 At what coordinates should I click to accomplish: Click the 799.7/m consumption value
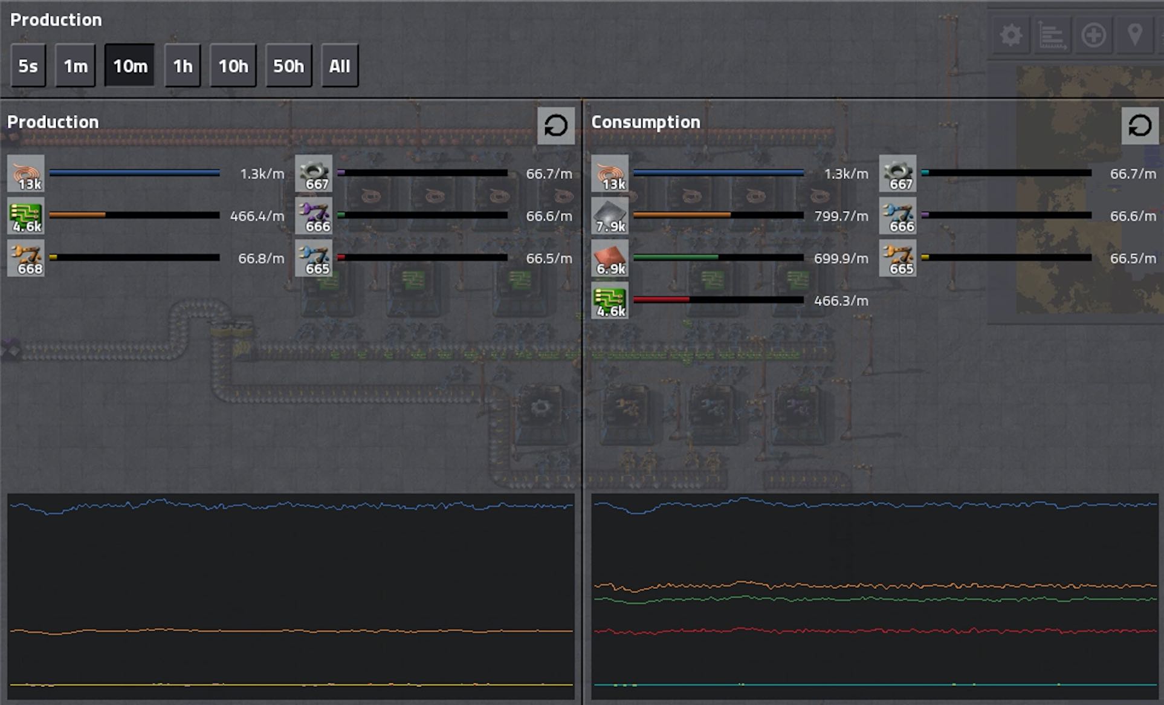[x=841, y=216]
